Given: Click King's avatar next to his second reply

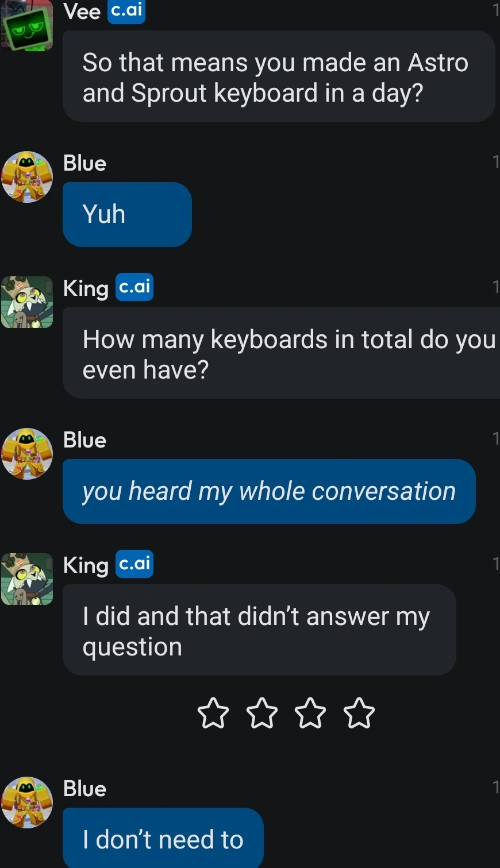Looking at the screenshot, I should click(26, 578).
